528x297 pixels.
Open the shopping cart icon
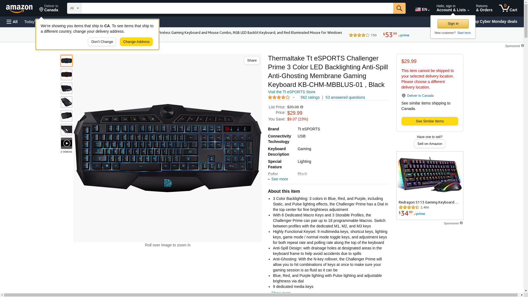coord(508,8)
